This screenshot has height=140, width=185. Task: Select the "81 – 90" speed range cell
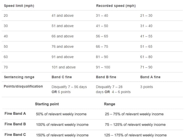pyautogui.click(x=102, y=57)
